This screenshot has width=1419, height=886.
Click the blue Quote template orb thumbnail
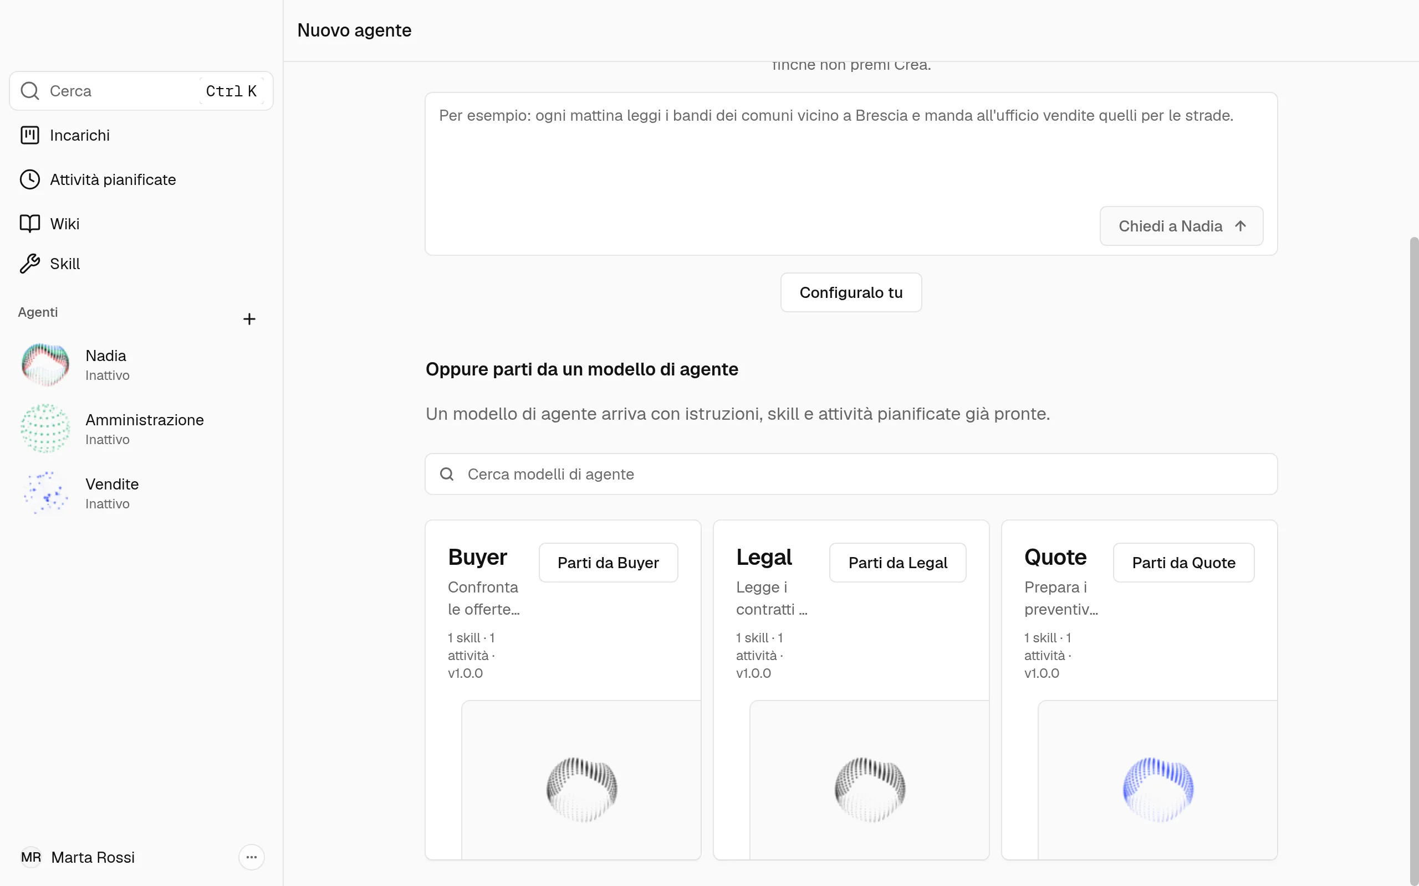[x=1158, y=790]
